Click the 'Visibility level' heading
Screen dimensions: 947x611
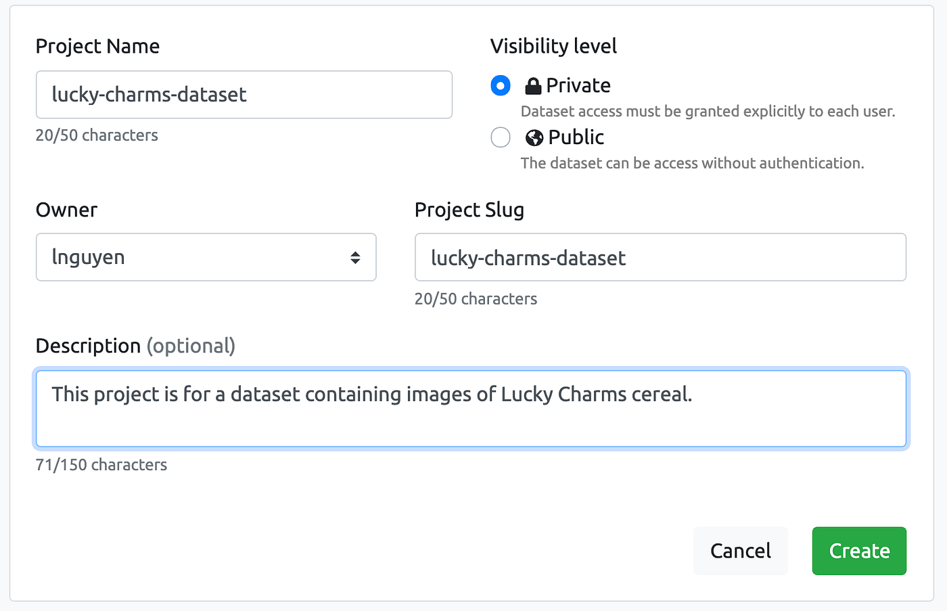click(553, 46)
